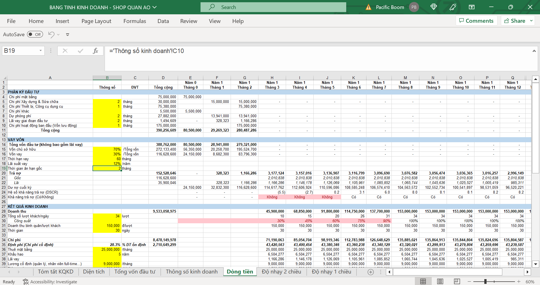Select Normal view in status bar
The image size is (540, 285).
coord(423,281)
